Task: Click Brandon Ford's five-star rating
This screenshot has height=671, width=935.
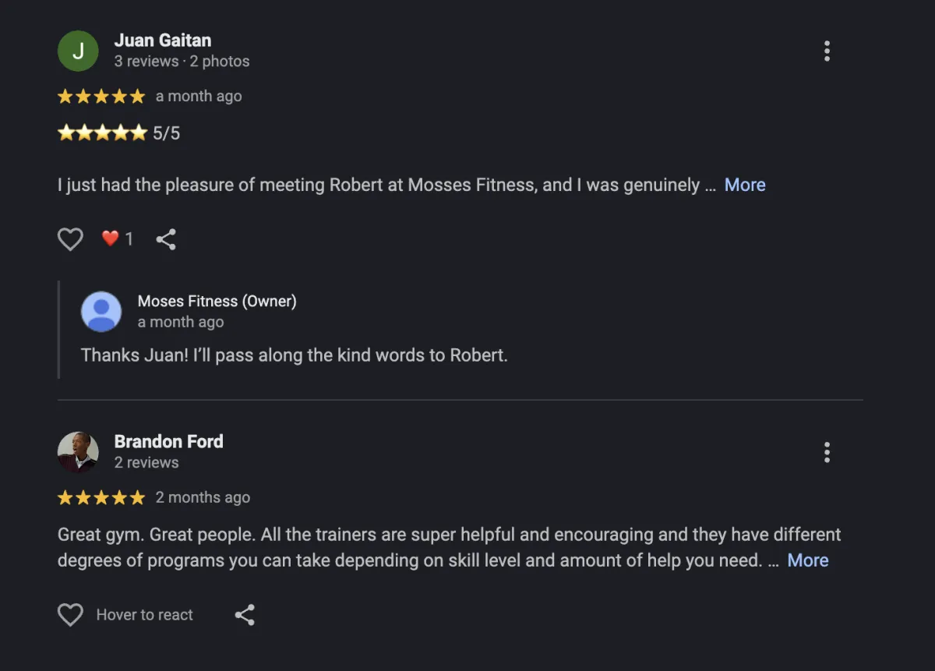Action: pos(101,497)
